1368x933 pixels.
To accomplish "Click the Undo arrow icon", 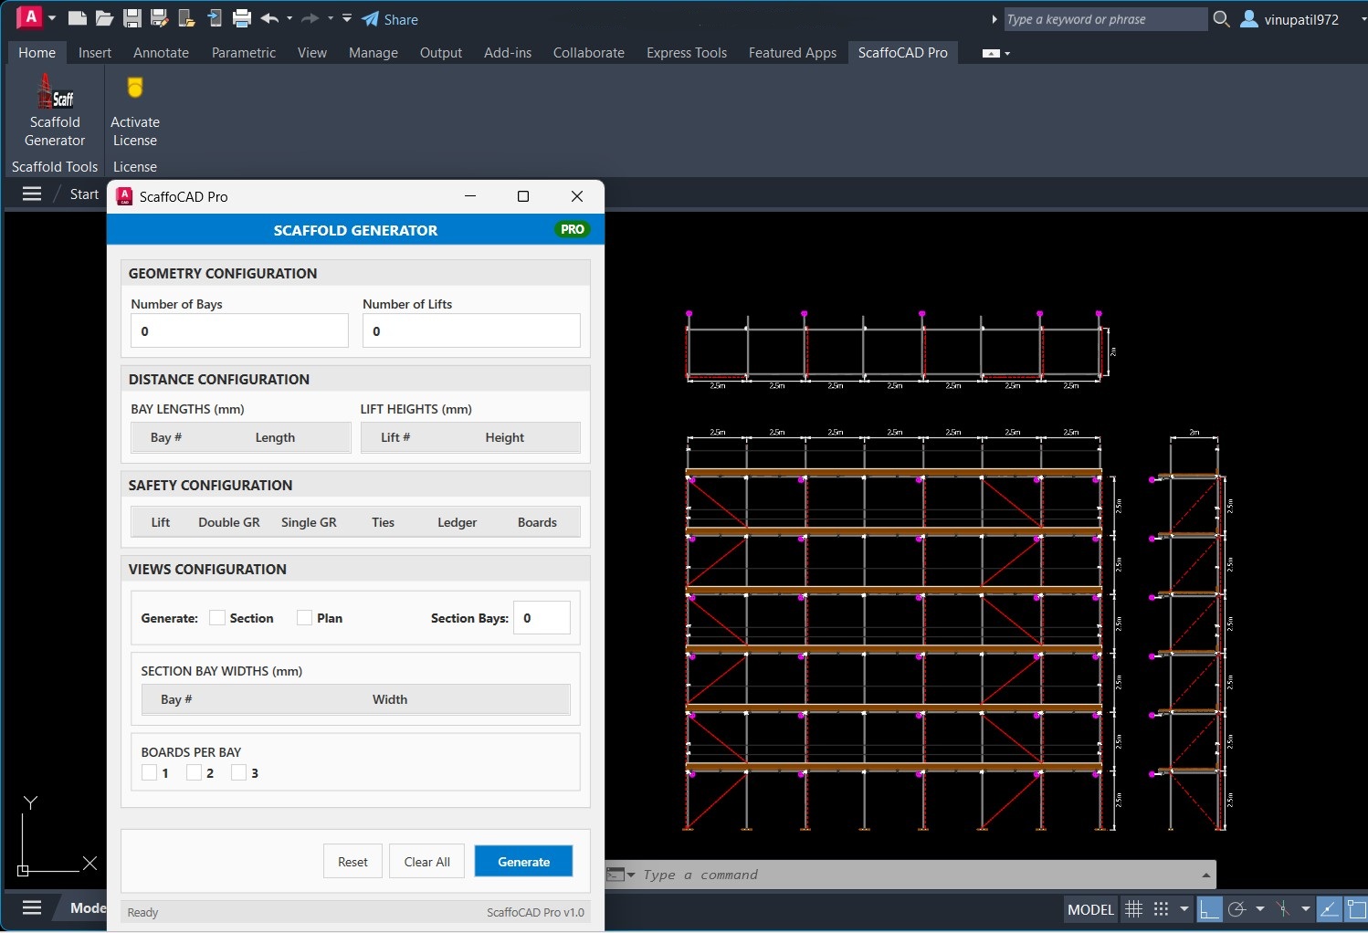I will (269, 18).
